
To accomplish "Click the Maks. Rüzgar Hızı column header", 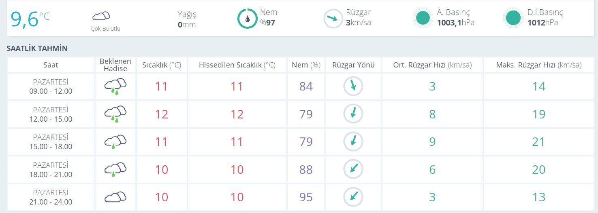I will pos(538,65).
